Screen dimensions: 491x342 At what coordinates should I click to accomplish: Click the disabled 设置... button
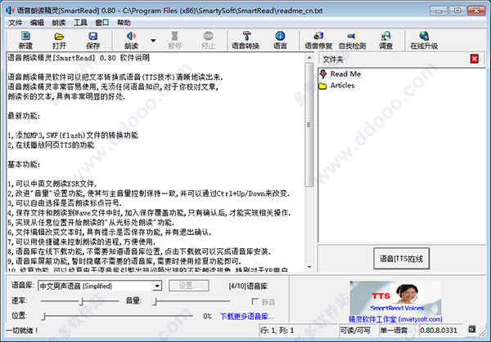pyautogui.click(x=189, y=286)
